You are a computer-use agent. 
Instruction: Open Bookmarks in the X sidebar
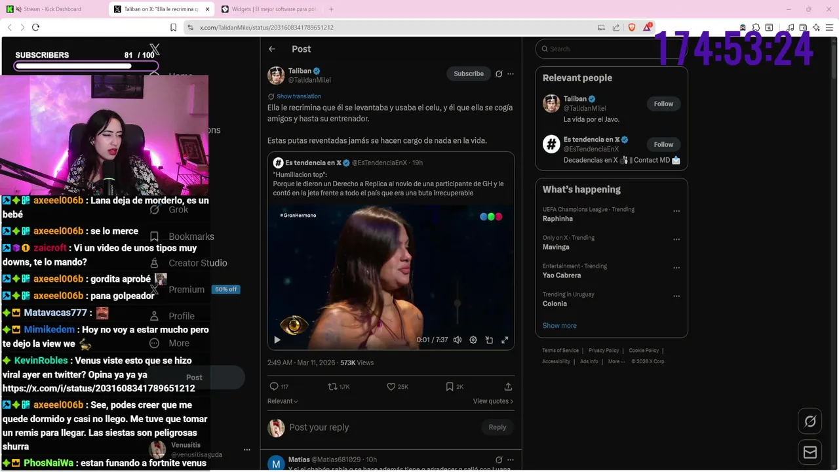click(182, 237)
